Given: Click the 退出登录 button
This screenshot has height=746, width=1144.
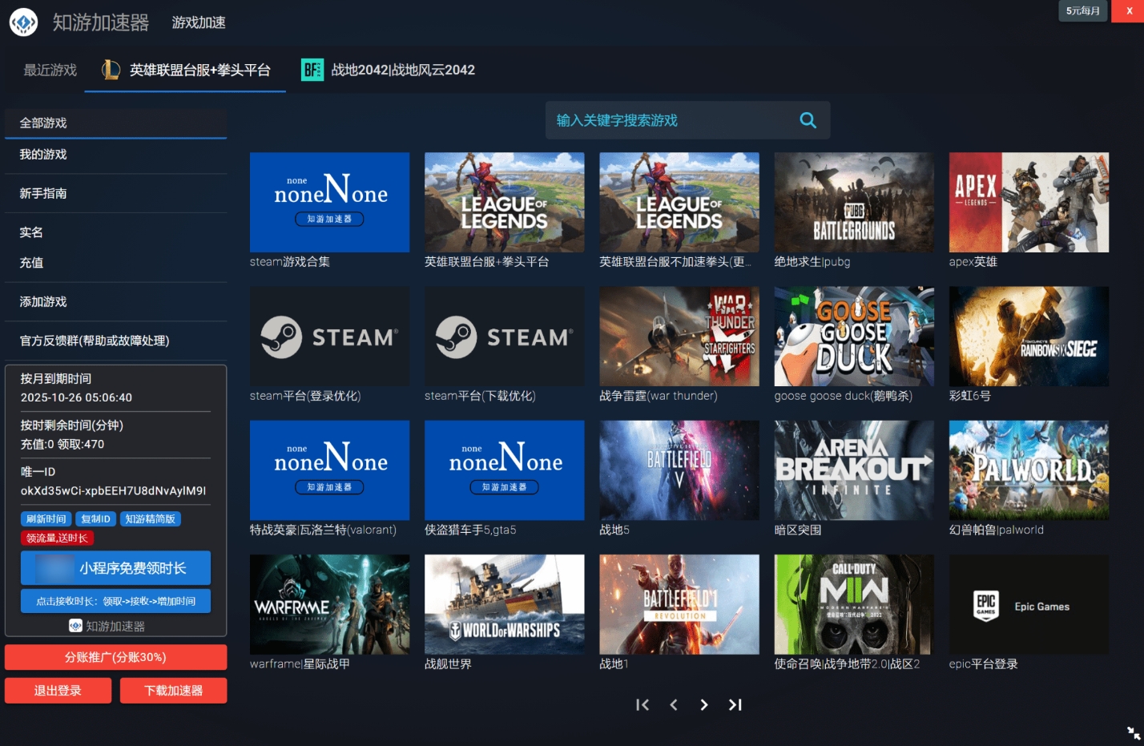Looking at the screenshot, I should (58, 691).
